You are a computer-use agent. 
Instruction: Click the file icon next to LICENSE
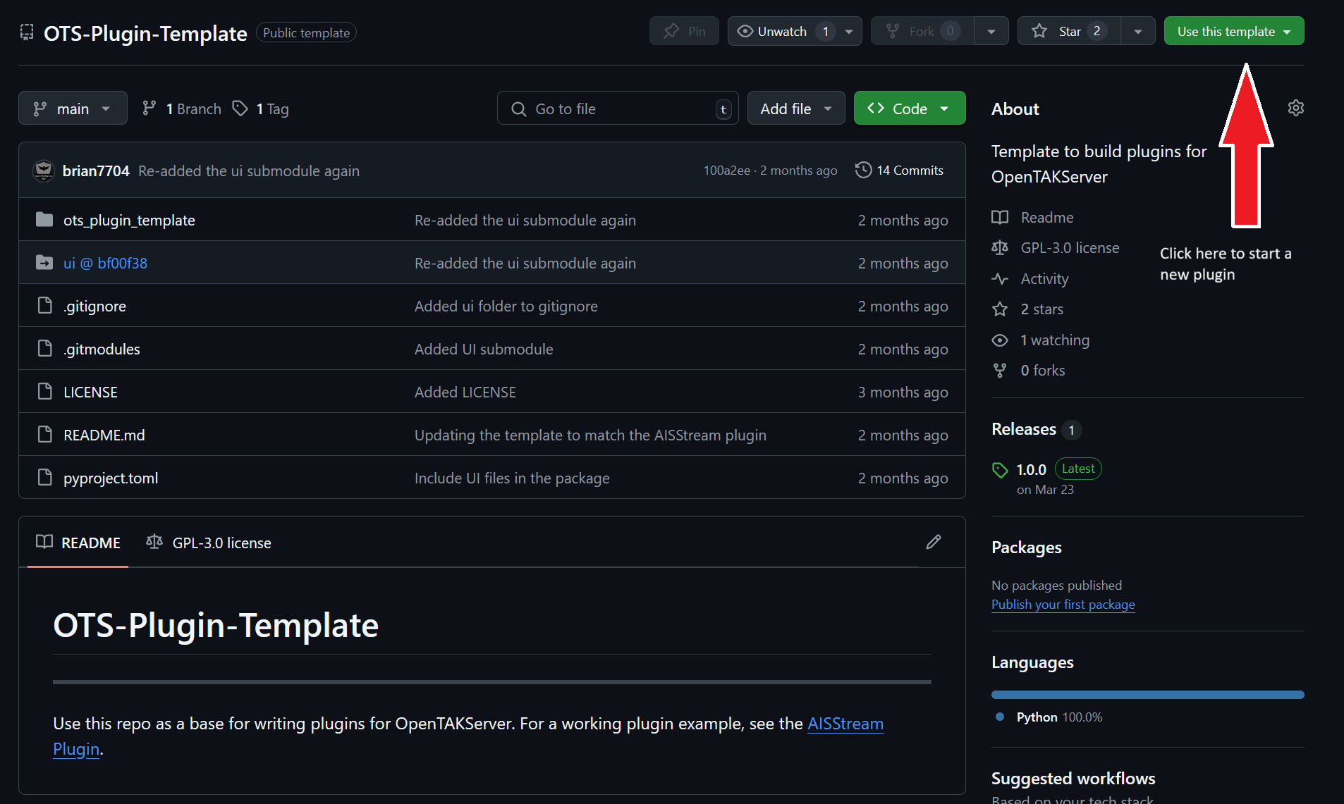pos(44,391)
